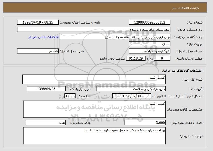Image resolution: width=213 pixels, height=151 pixels.
Task: Click the label ایجاد کننده درخواست
Action: (187, 37)
